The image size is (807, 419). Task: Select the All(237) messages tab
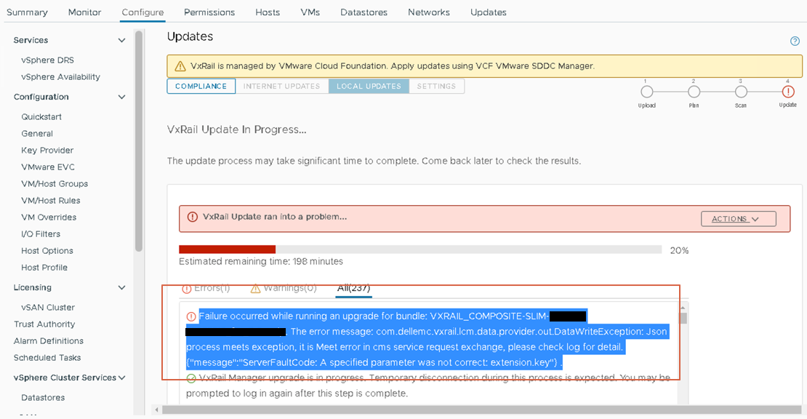pos(354,288)
